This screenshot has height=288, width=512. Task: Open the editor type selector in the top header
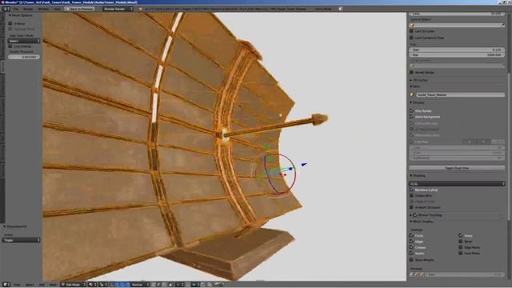coord(6,9)
